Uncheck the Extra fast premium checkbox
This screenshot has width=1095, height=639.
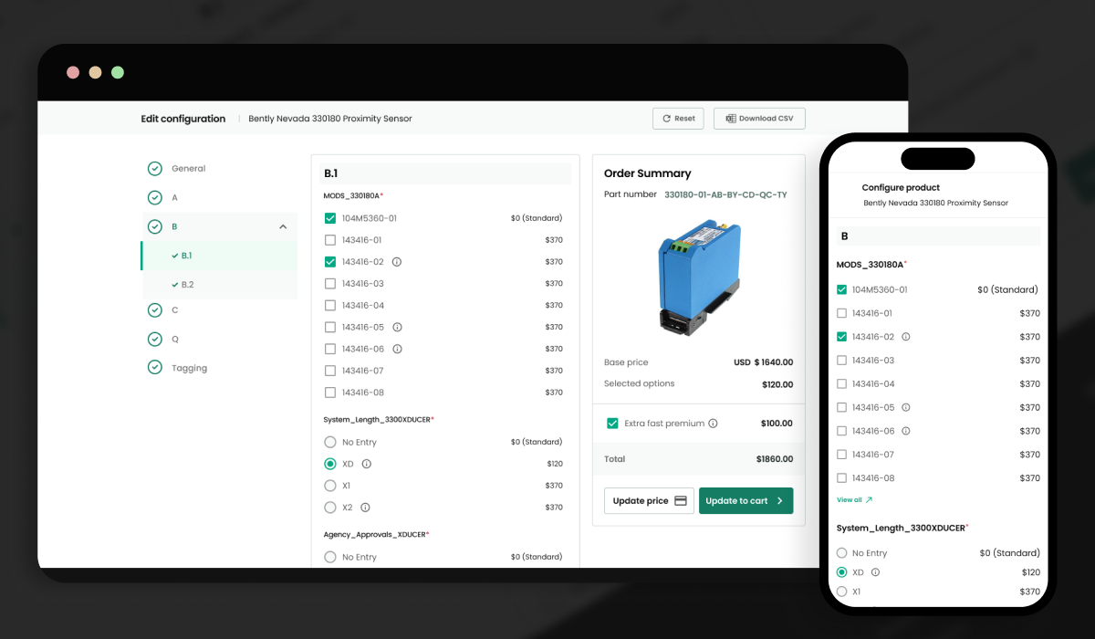point(612,424)
